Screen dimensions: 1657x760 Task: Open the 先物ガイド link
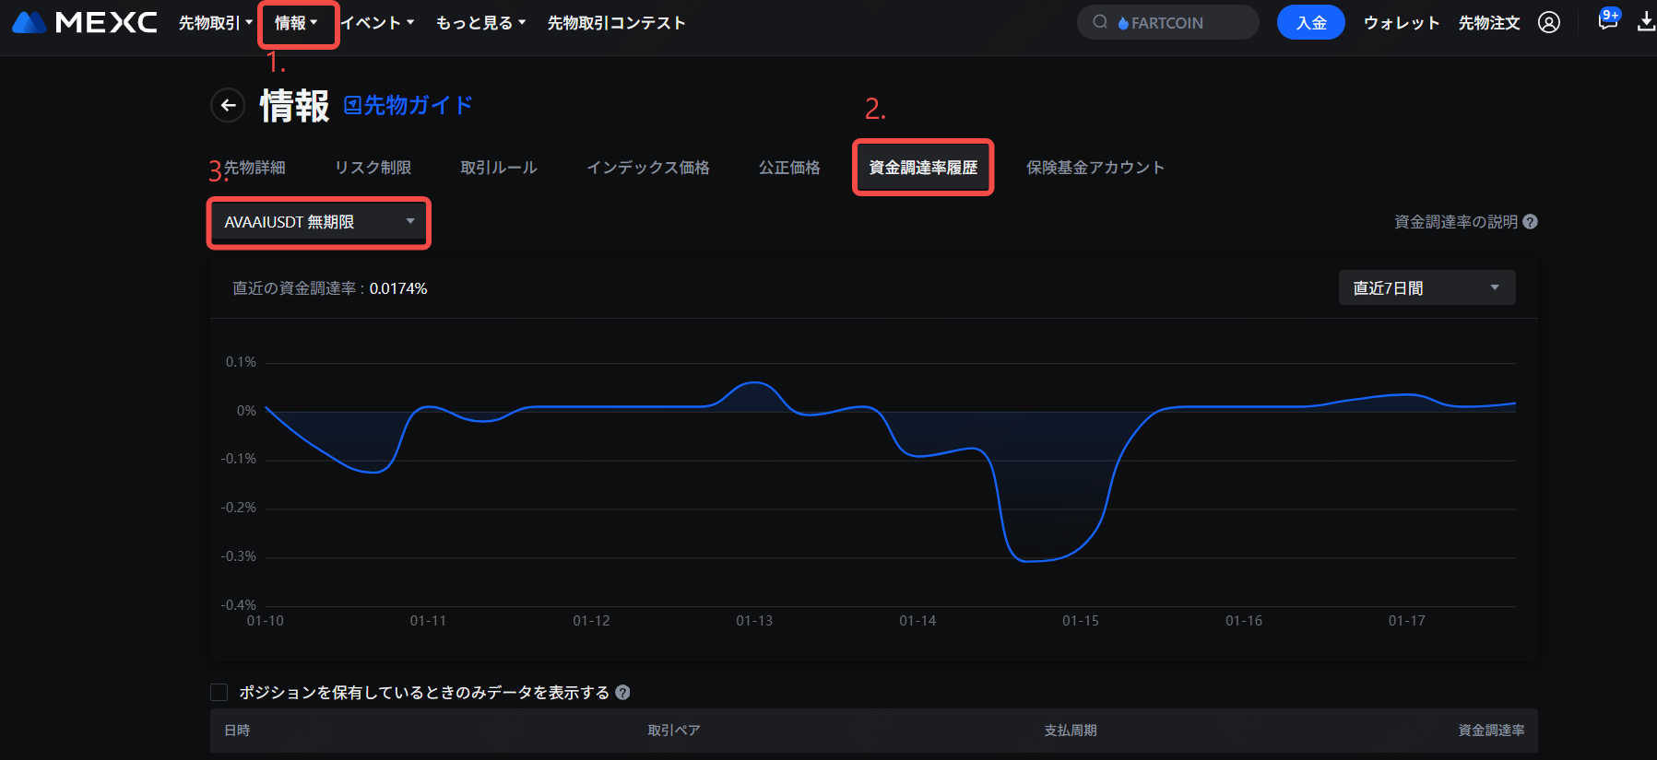pos(408,105)
